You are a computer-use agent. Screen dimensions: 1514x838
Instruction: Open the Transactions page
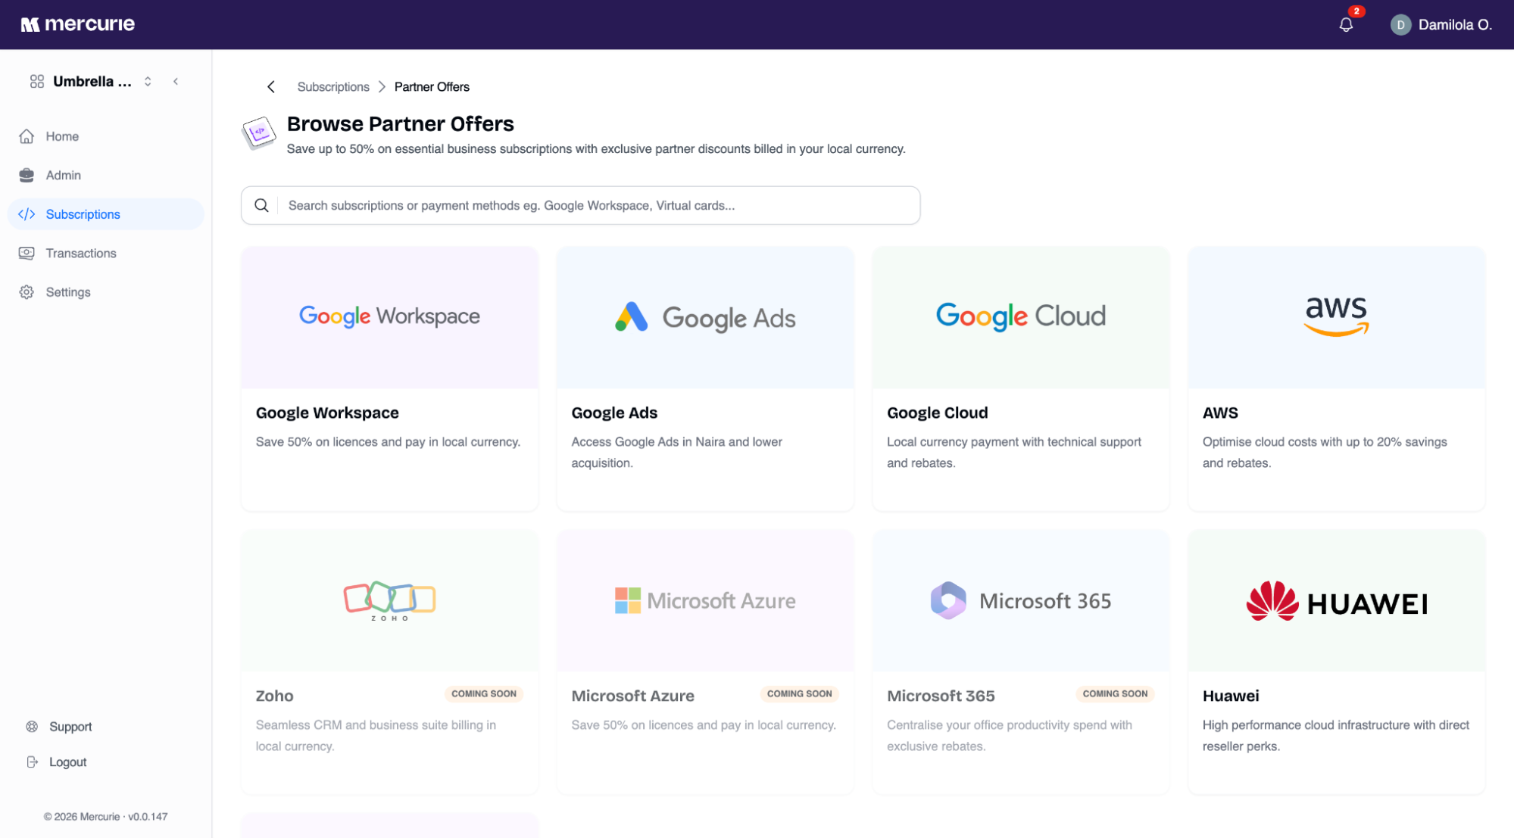pyautogui.click(x=106, y=253)
